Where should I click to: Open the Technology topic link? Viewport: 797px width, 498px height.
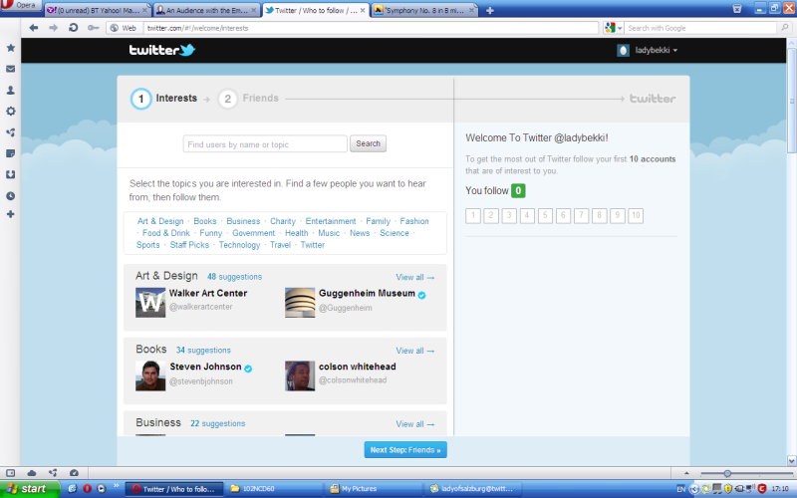click(239, 244)
